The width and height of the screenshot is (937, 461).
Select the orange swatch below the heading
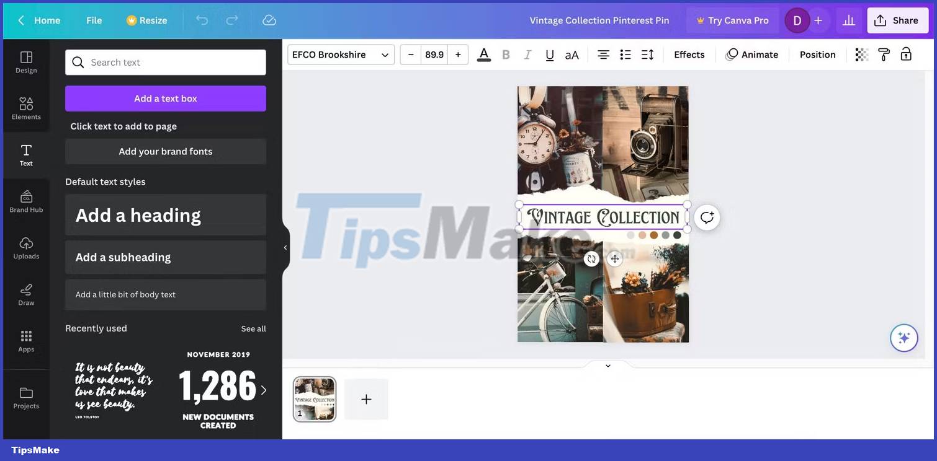click(653, 235)
